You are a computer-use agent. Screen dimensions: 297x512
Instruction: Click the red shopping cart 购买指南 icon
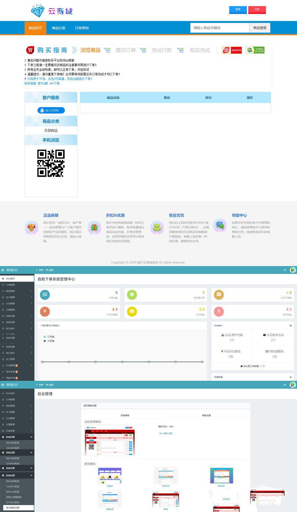(x=30, y=50)
